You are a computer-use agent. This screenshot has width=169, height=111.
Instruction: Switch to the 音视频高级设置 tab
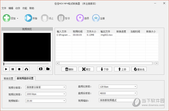tap(25, 78)
